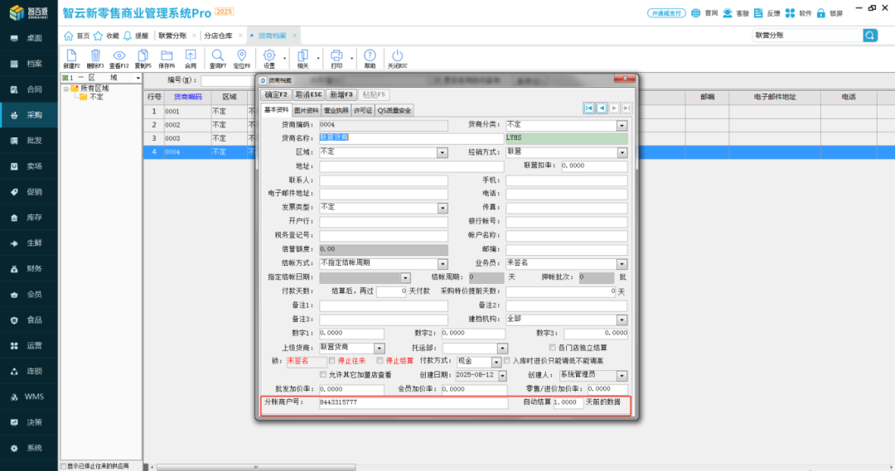Switch to the 图片资料 tab
This screenshot has width=895, height=471.
click(306, 111)
